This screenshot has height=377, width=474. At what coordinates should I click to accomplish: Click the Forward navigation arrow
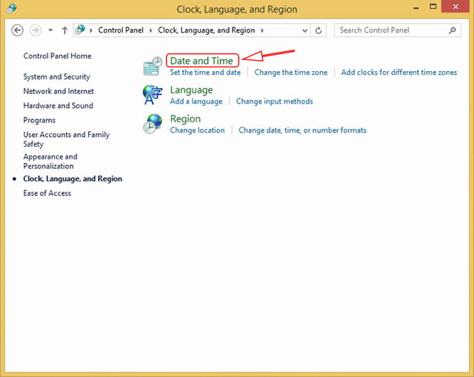[x=36, y=30]
